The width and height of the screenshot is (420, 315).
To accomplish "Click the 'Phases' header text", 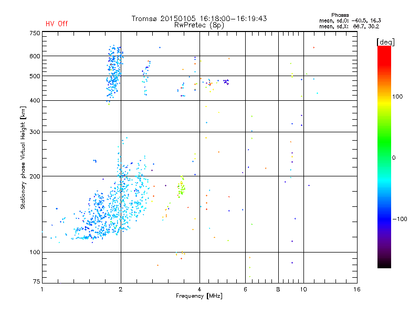I will [340, 15].
